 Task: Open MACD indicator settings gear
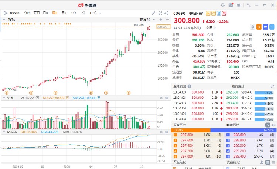(x=167, y=132)
